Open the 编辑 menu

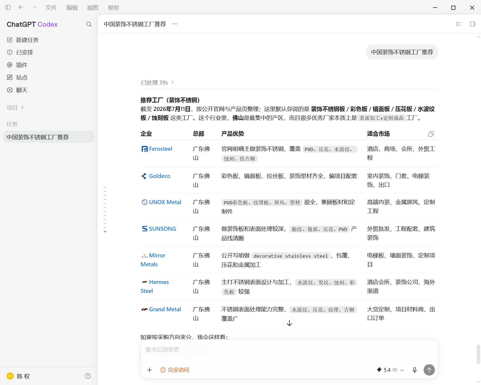tap(72, 8)
